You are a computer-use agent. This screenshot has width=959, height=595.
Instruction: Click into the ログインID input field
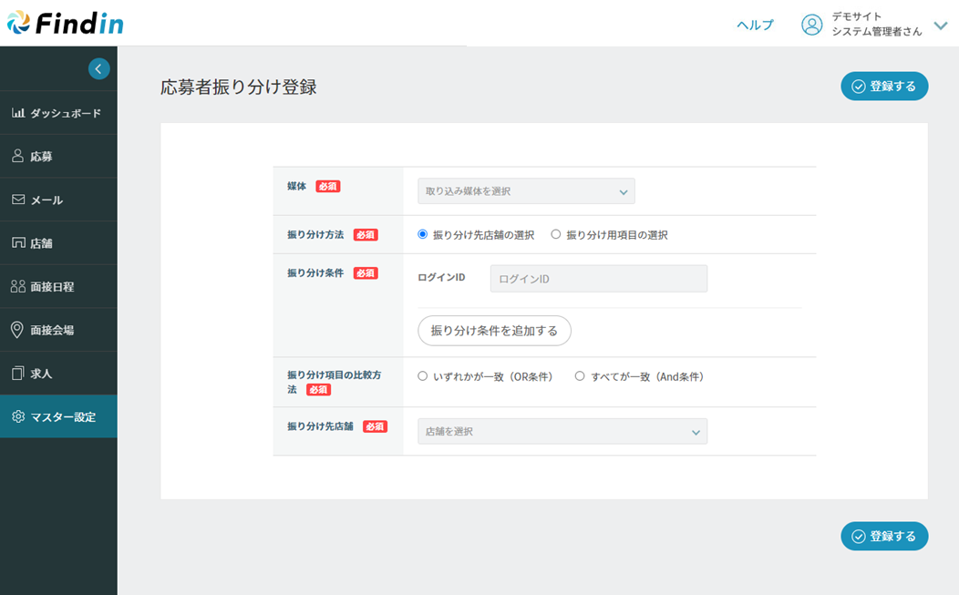598,279
